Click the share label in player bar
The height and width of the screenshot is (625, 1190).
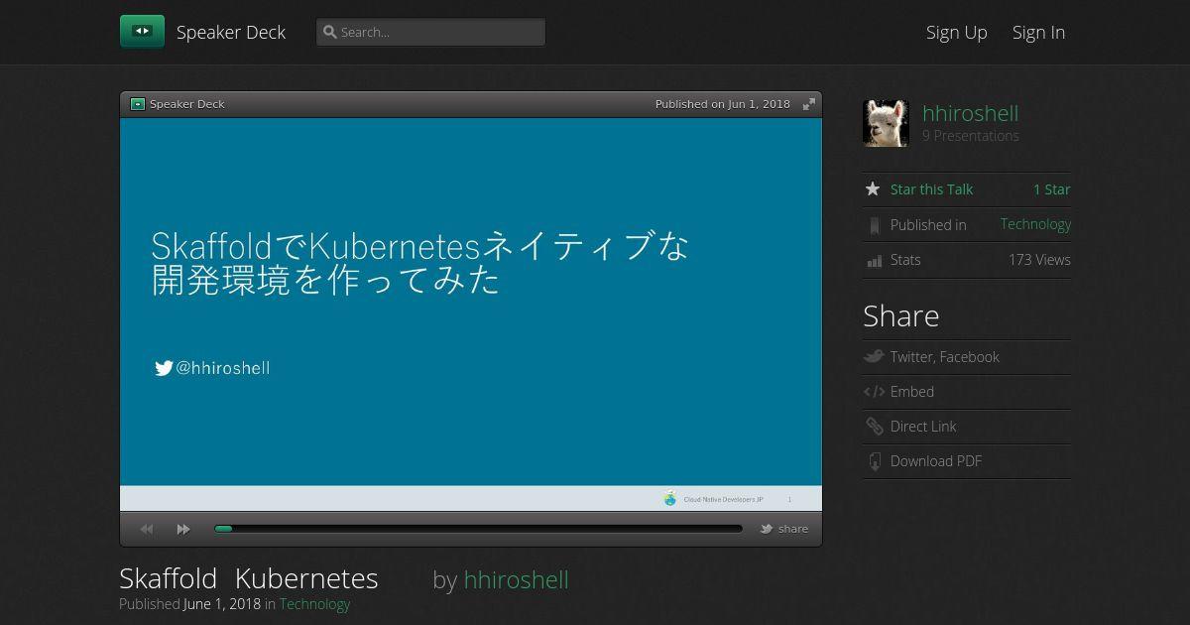pyautogui.click(x=793, y=529)
